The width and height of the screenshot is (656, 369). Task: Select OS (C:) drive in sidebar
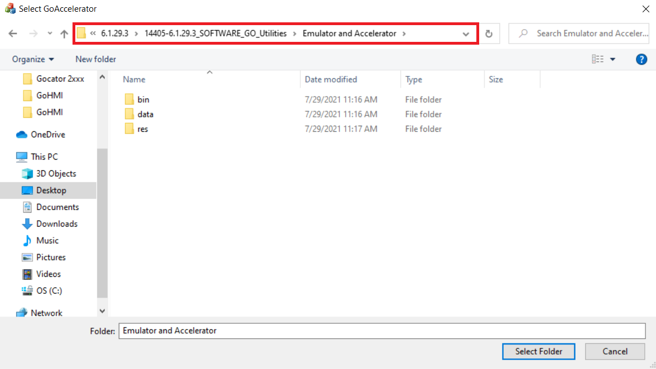pyautogui.click(x=42, y=291)
